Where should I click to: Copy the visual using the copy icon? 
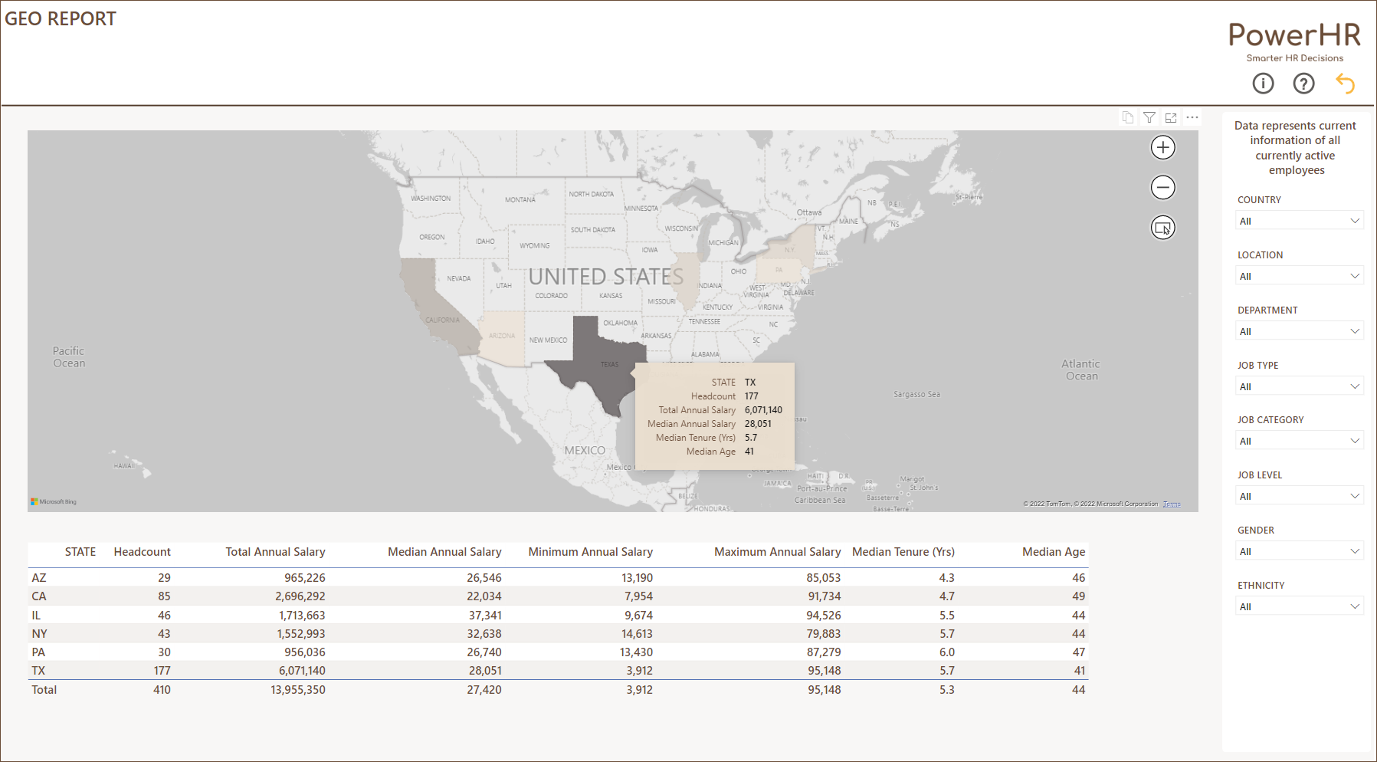click(x=1128, y=117)
